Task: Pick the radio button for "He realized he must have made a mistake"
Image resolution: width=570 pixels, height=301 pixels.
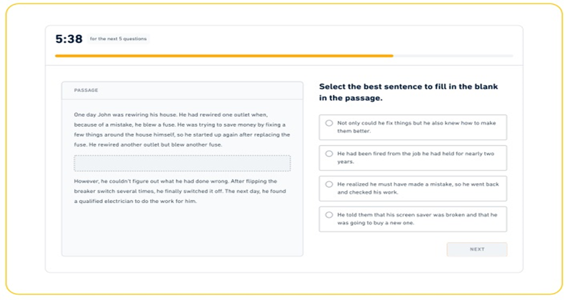Action: click(329, 184)
